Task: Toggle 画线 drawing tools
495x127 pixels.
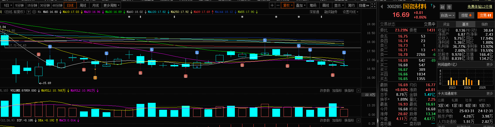Action: tap(326, 5)
